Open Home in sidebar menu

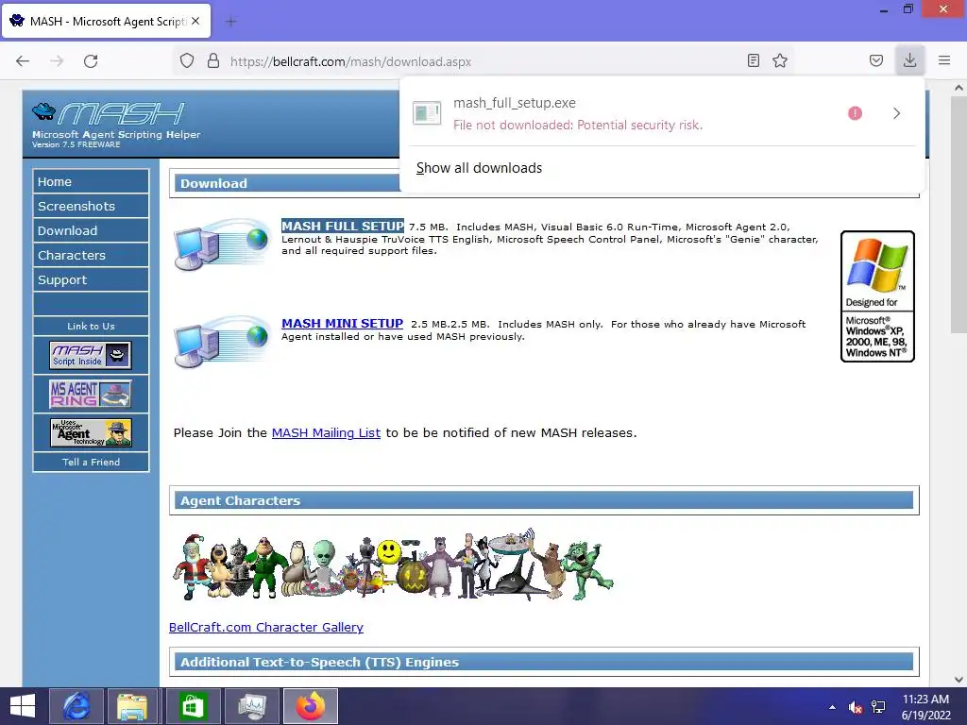(91, 182)
